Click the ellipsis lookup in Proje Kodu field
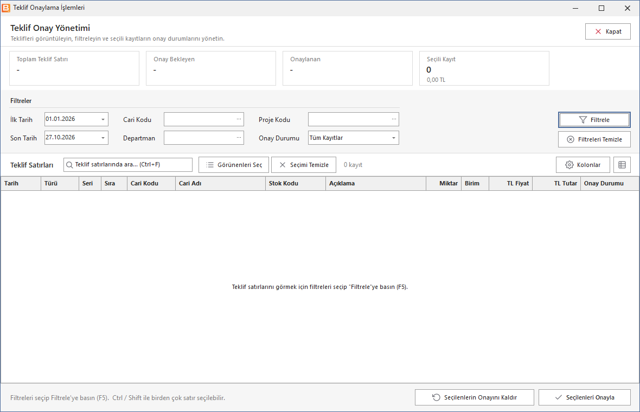Screen dimensions: 640x412 coord(394,119)
